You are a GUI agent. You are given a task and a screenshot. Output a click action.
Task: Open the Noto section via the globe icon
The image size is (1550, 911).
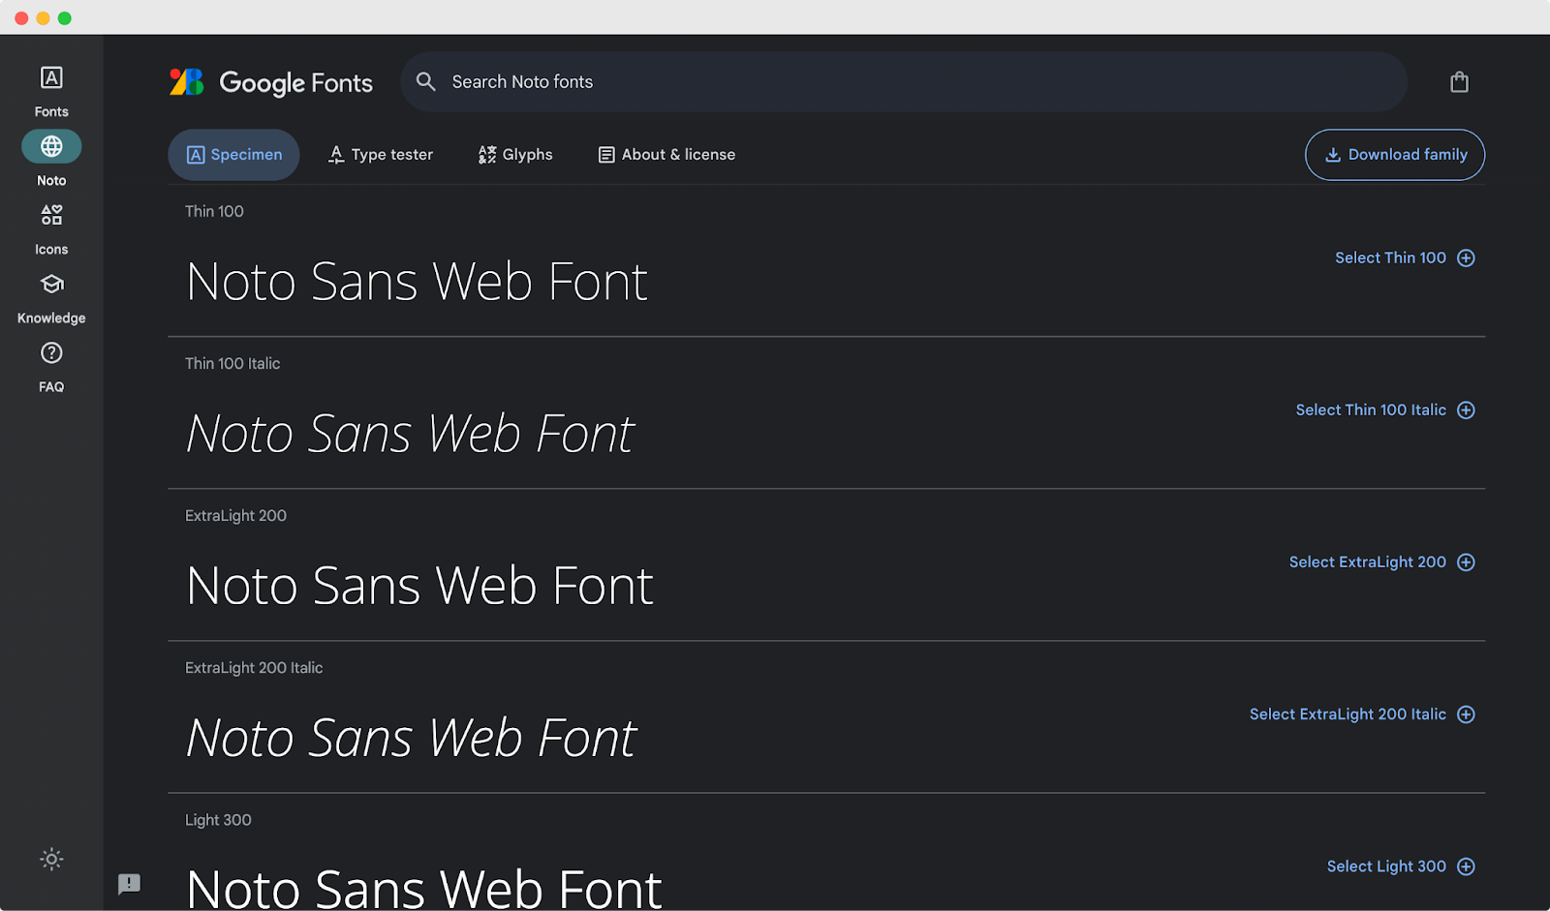(50, 146)
